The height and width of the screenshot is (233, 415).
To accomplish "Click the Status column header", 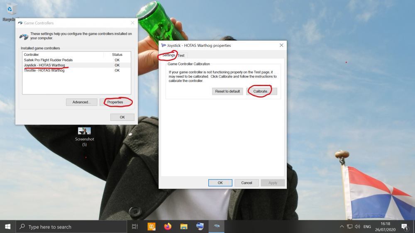I will pyautogui.click(x=117, y=55).
